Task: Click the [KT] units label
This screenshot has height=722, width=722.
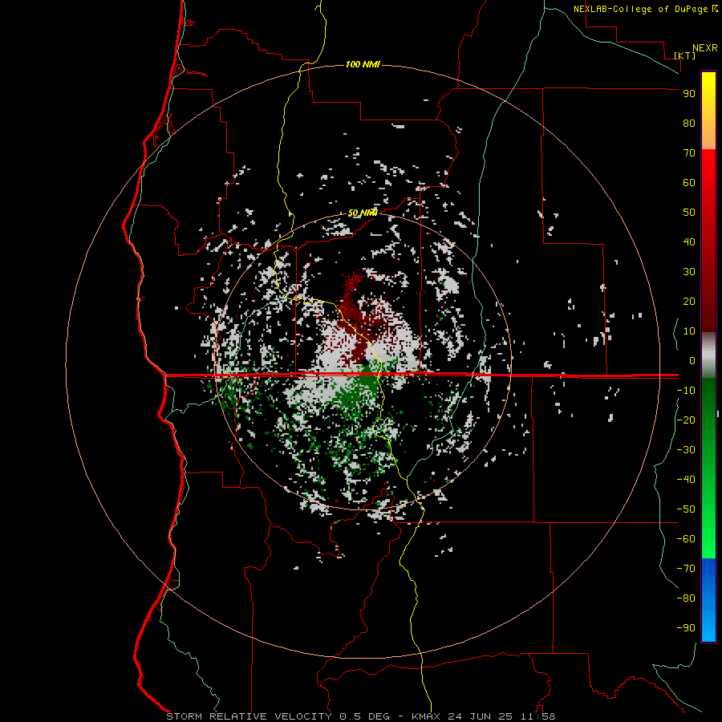Action: (x=684, y=55)
